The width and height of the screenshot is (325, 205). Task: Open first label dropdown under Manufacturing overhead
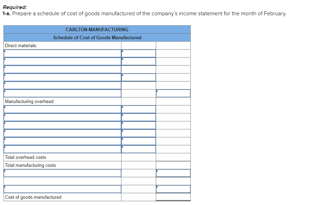pyautogui.click(x=62, y=109)
